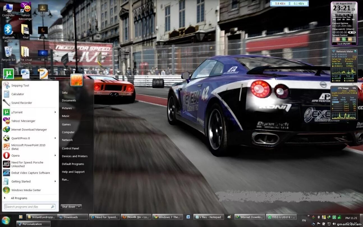363x227 pixels.
Task: Click the user account picture in Start menu
Action: click(76, 80)
